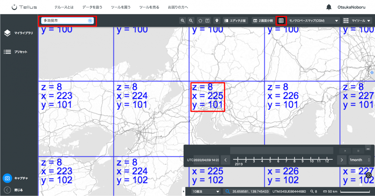375x196 pixels.
Task: Select month 6 on the timeline
Action: point(278,160)
